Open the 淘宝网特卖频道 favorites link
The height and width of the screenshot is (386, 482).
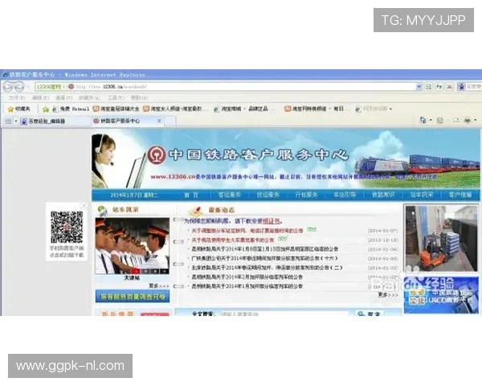coord(317,109)
